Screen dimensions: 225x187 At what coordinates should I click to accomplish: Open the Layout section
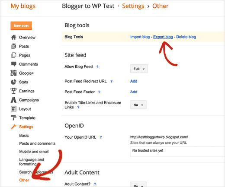[x=25, y=109]
